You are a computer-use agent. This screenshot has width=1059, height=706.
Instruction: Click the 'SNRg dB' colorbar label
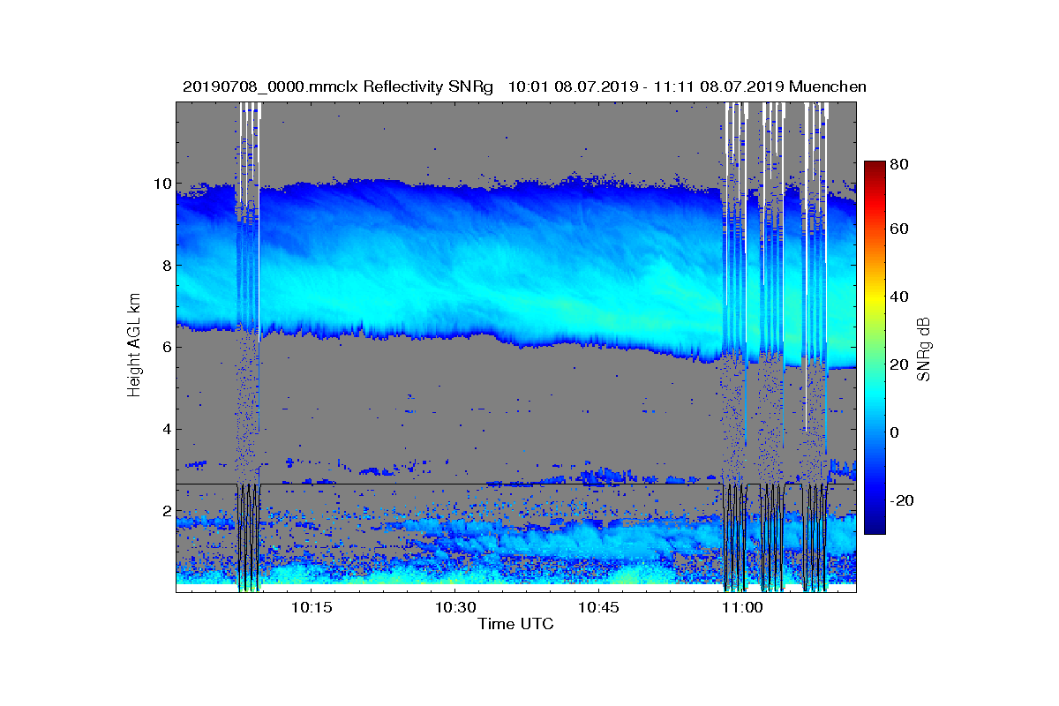924,349
